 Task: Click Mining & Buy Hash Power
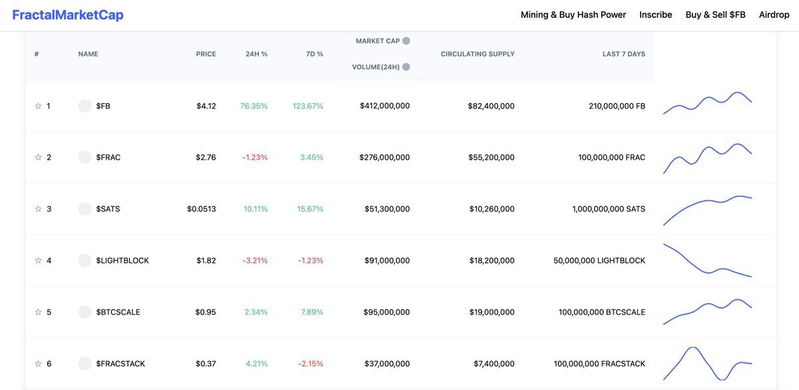(573, 14)
